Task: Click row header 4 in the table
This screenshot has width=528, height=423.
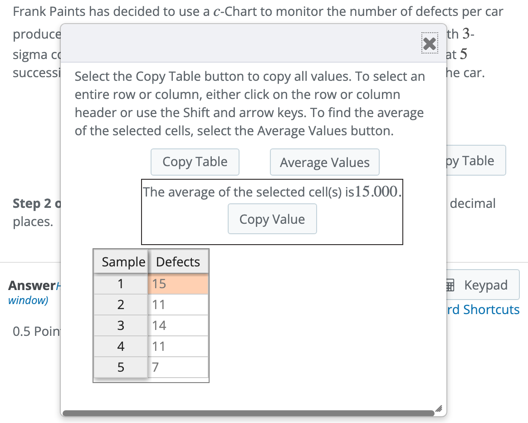Action: click(x=121, y=346)
